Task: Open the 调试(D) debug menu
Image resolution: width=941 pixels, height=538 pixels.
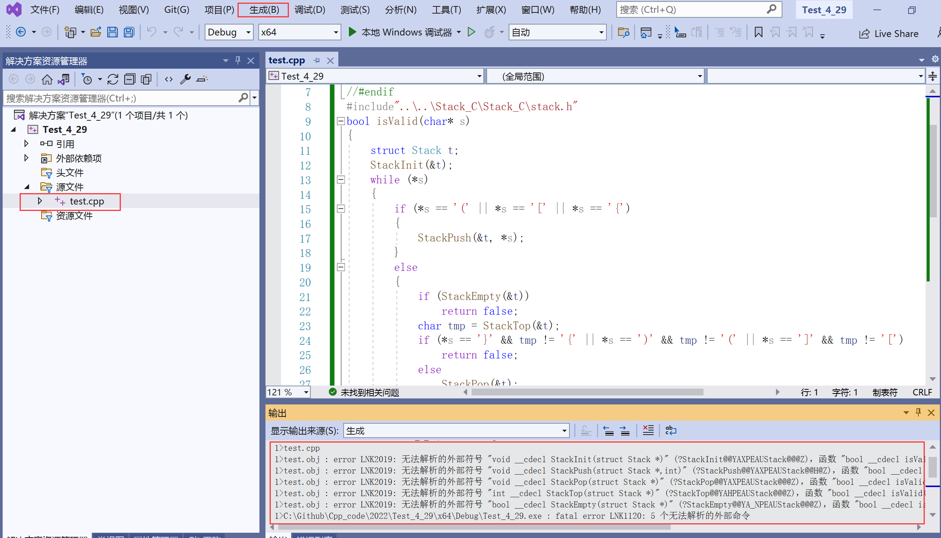Action: [x=310, y=10]
